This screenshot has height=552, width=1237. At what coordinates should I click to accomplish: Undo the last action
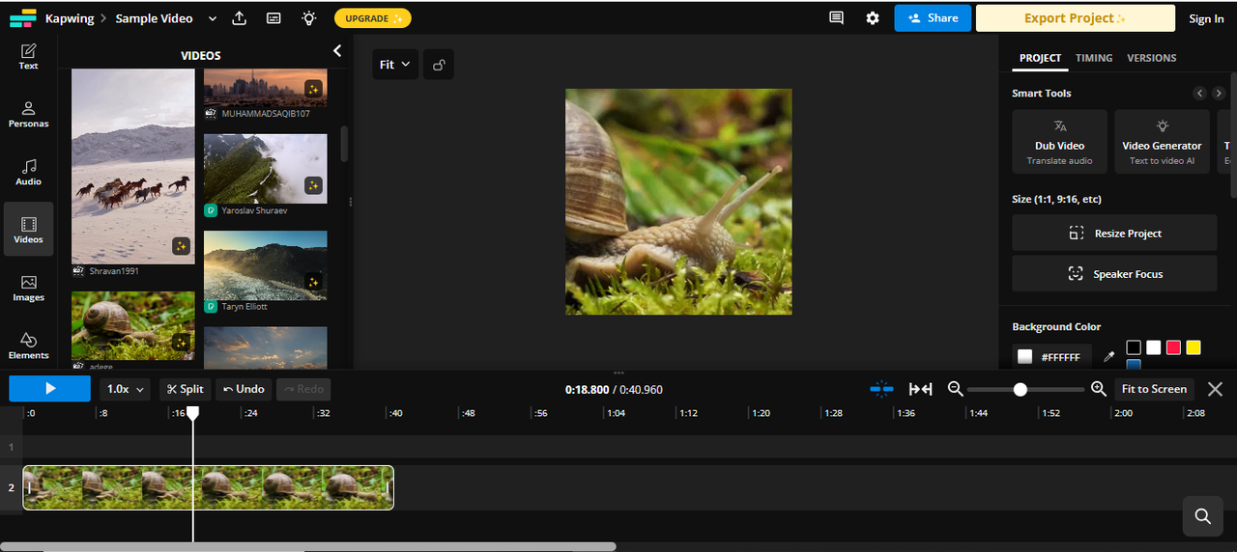(244, 389)
